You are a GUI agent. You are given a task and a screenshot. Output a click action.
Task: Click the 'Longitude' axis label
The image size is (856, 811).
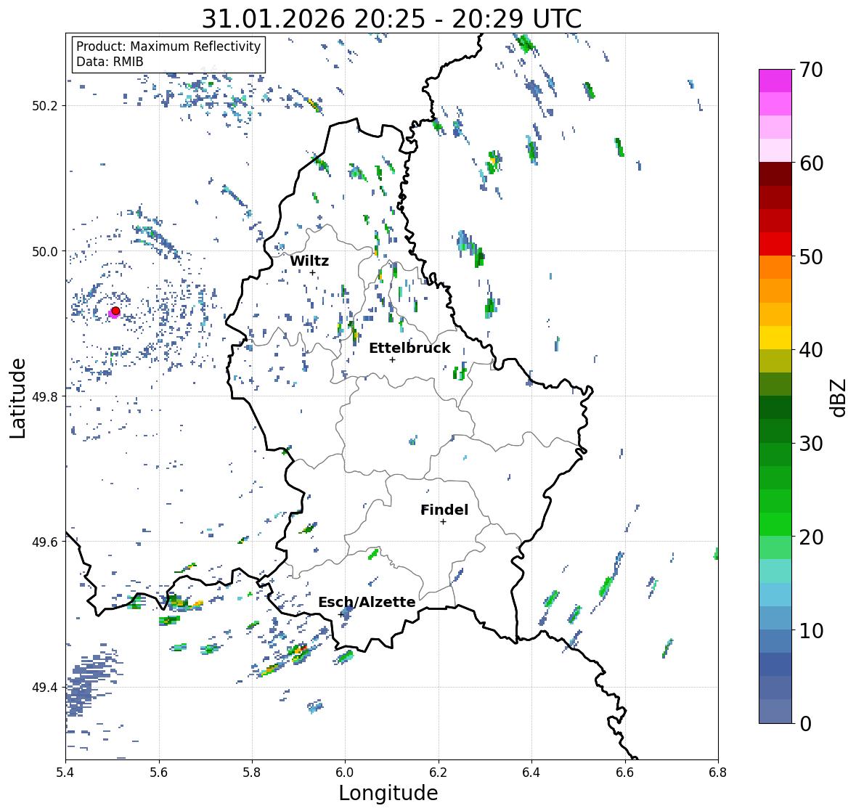pyautogui.click(x=388, y=793)
